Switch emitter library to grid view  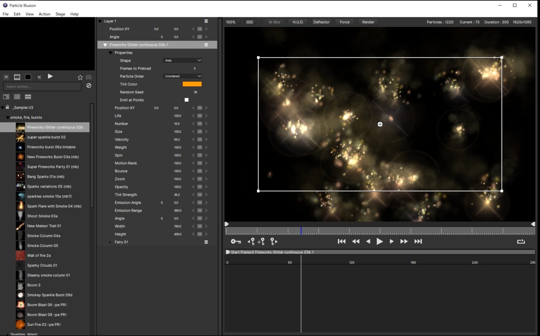[x=28, y=97]
